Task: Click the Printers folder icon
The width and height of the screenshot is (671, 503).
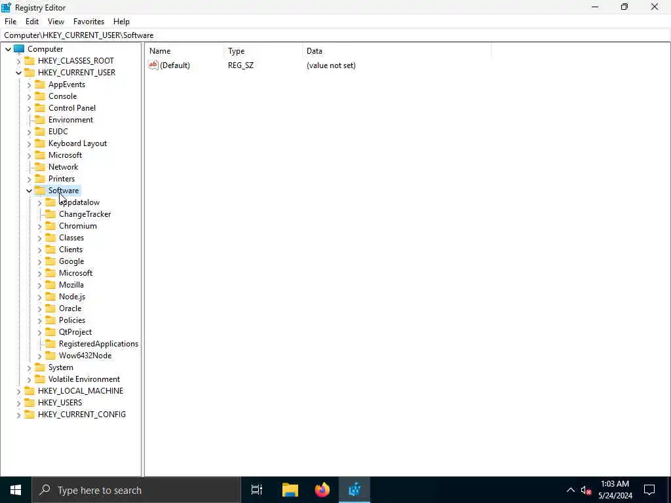Action: pyautogui.click(x=40, y=178)
